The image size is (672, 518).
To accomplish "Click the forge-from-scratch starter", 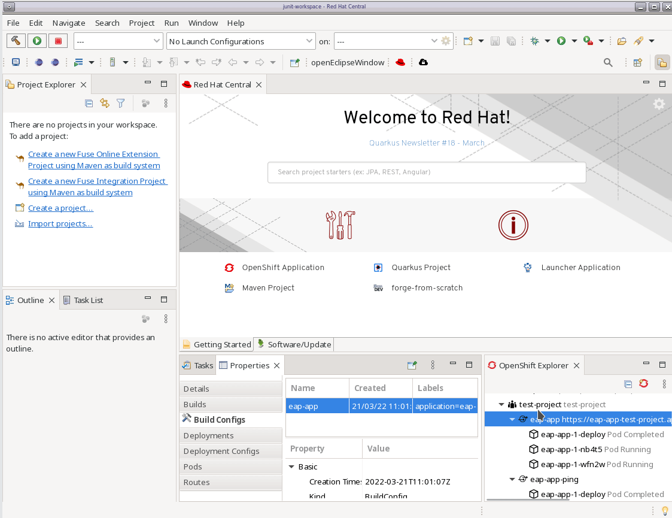I will [418, 287].
